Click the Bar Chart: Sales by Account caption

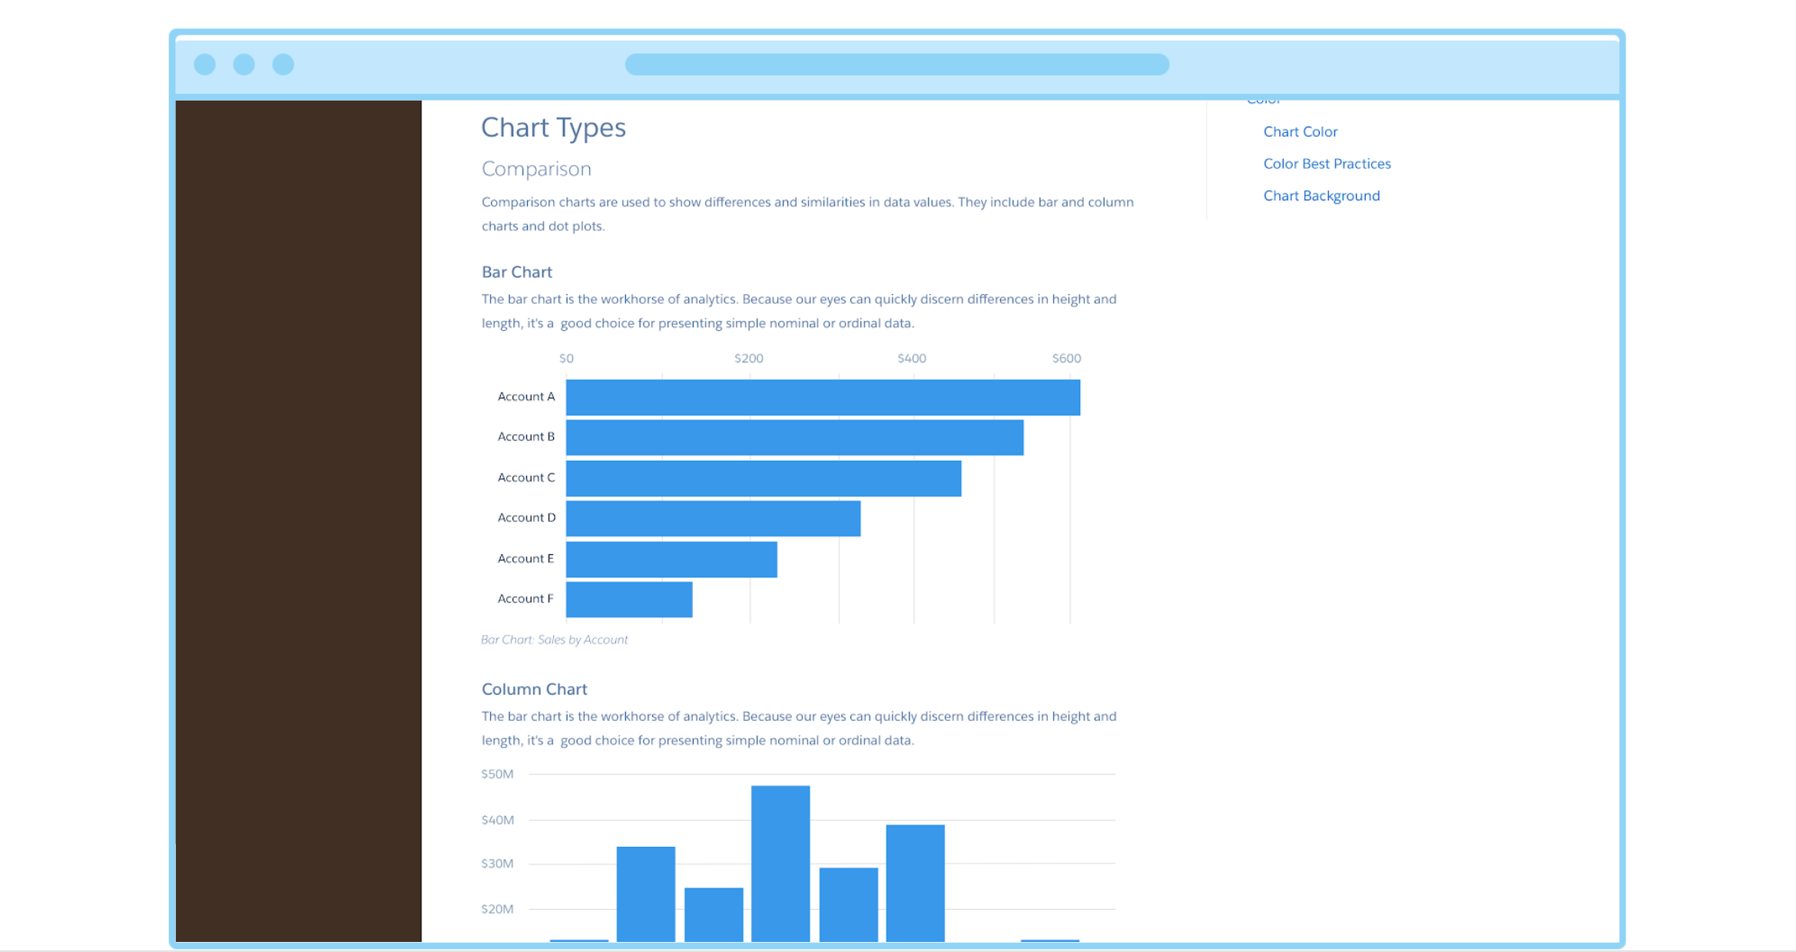point(554,640)
